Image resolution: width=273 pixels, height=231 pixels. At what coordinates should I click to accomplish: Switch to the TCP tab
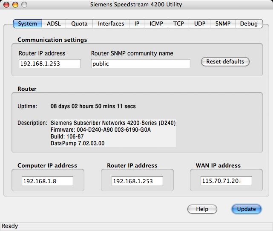178,23
